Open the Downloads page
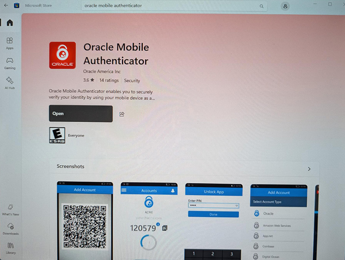Image resolution: width=345 pixels, height=260 pixels. coord(10,229)
